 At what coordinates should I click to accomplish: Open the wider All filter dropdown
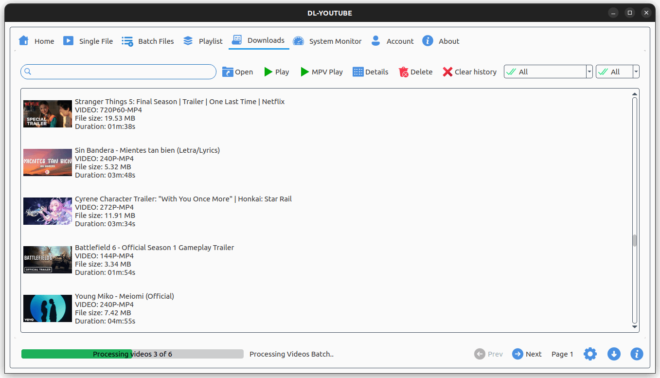(x=548, y=72)
